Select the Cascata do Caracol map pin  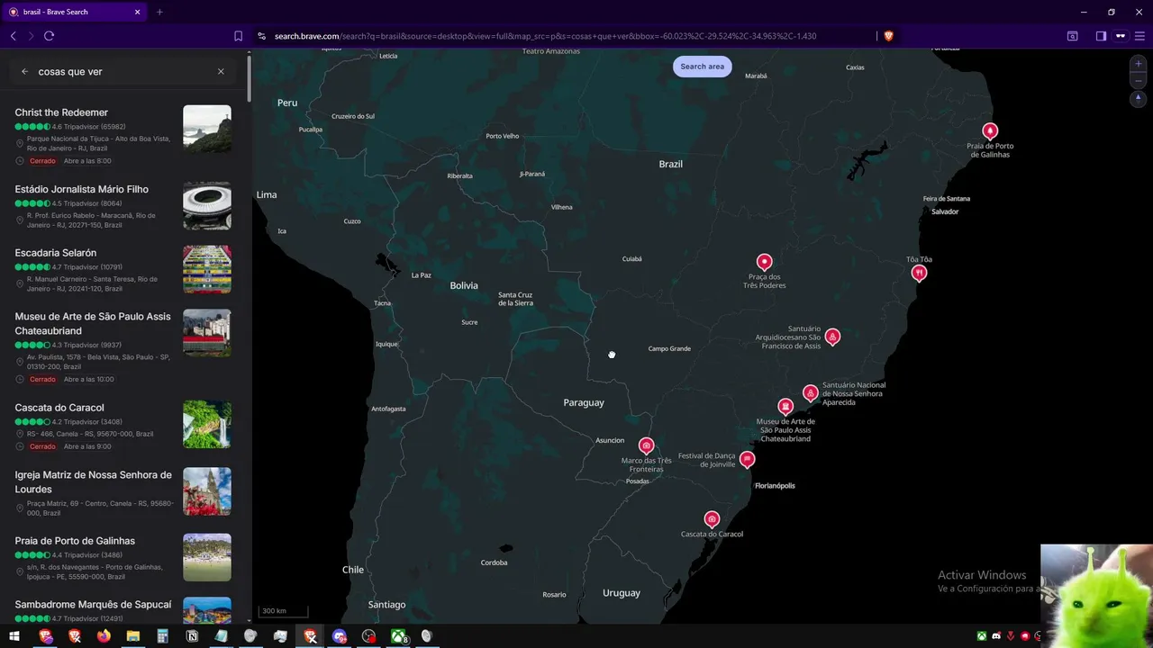click(x=712, y=519)
